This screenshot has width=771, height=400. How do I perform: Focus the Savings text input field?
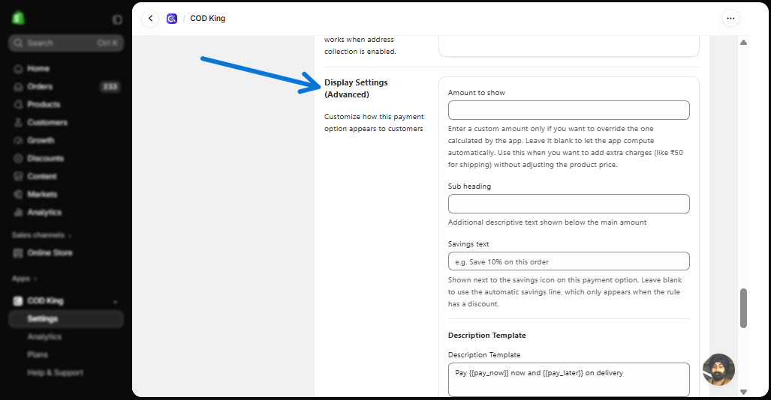pyautogui.click(x=568, y=261)
